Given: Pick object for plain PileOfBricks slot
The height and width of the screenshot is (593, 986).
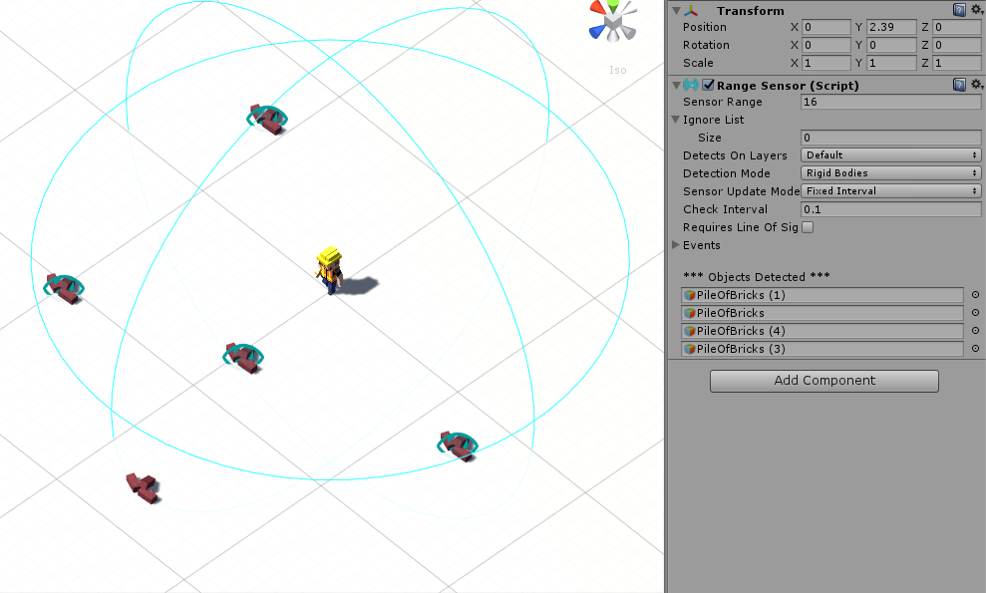Looking at the screenshot, I should coord(975,313).
